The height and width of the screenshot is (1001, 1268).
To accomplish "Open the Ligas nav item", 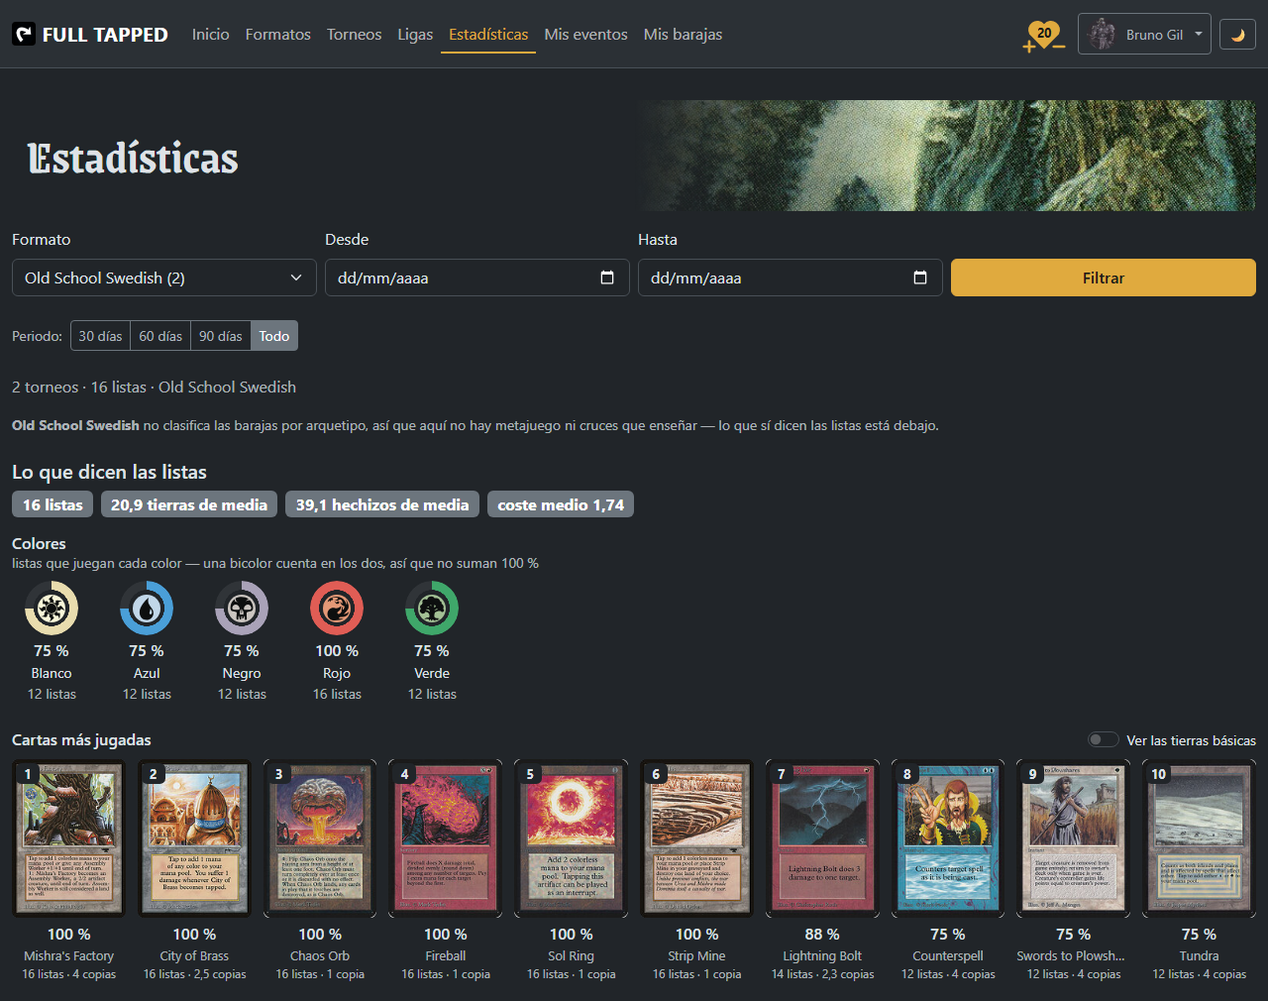I will [415, 35].
